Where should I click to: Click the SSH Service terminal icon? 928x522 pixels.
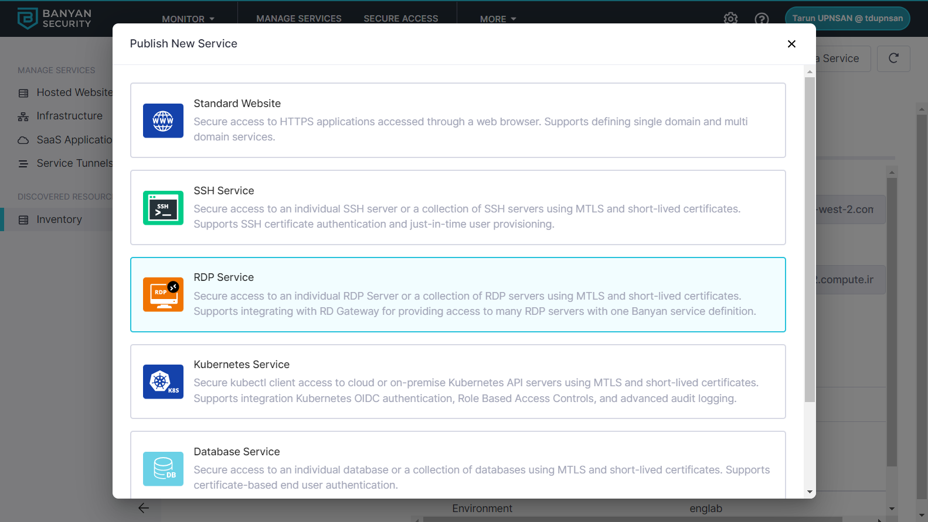(x=163, y=208)
